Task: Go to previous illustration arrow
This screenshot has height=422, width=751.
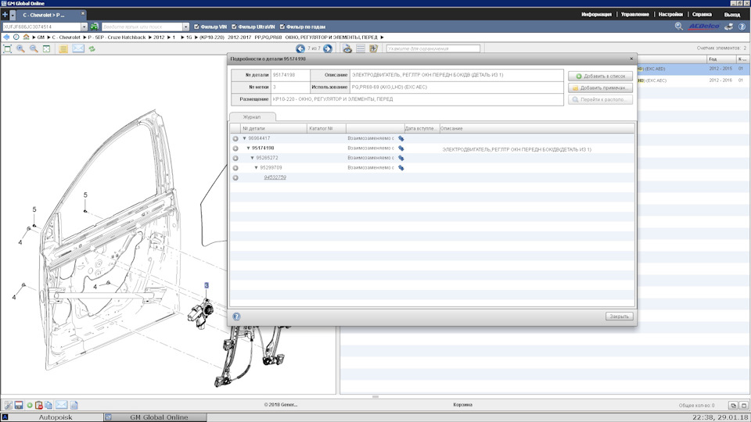Action: (x=300, y=48)
